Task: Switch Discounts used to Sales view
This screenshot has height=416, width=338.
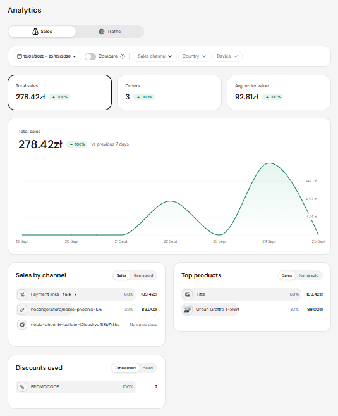Action: 148,368
